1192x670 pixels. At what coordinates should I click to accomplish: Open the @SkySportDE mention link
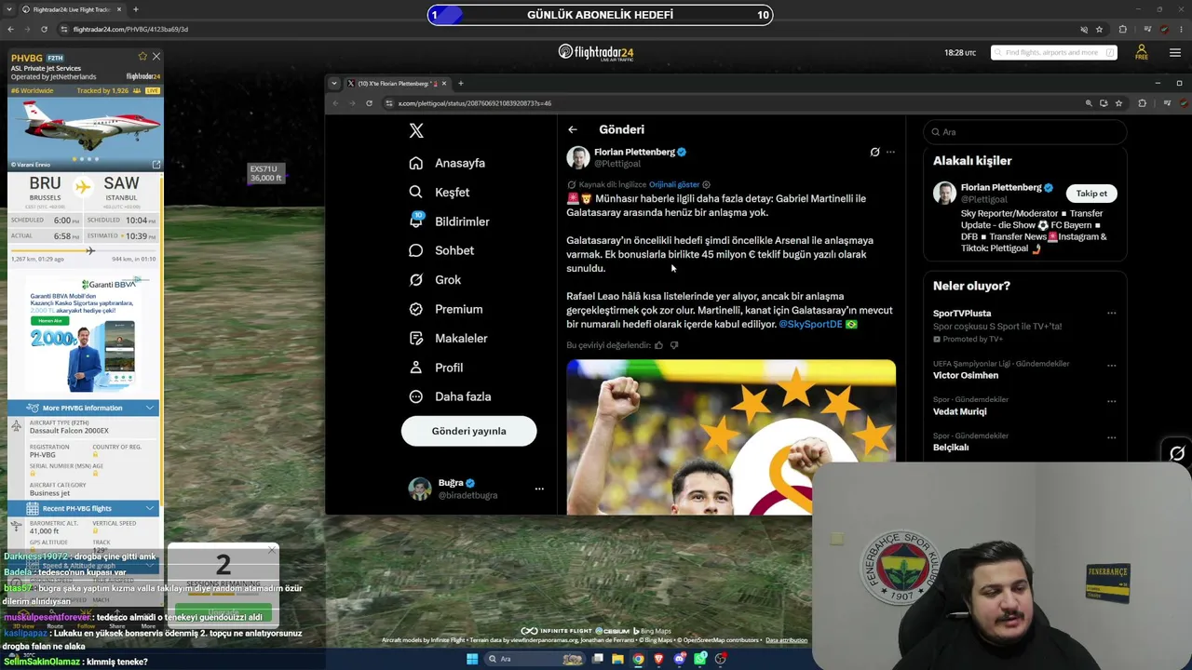click(x=810, y=324)
